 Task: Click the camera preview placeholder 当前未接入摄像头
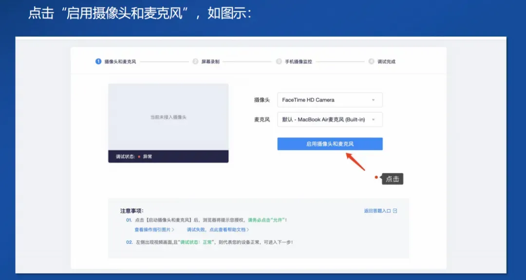(168, 117)
